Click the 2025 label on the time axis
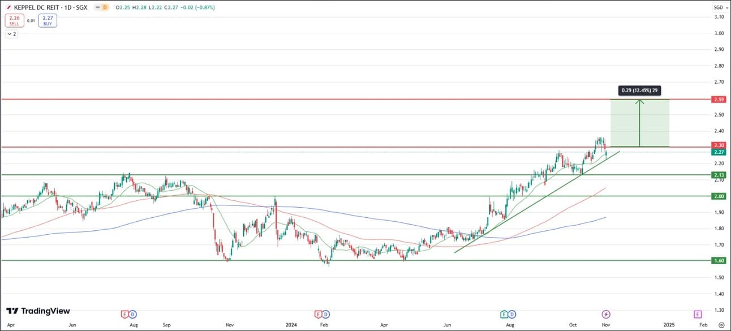 669,325
